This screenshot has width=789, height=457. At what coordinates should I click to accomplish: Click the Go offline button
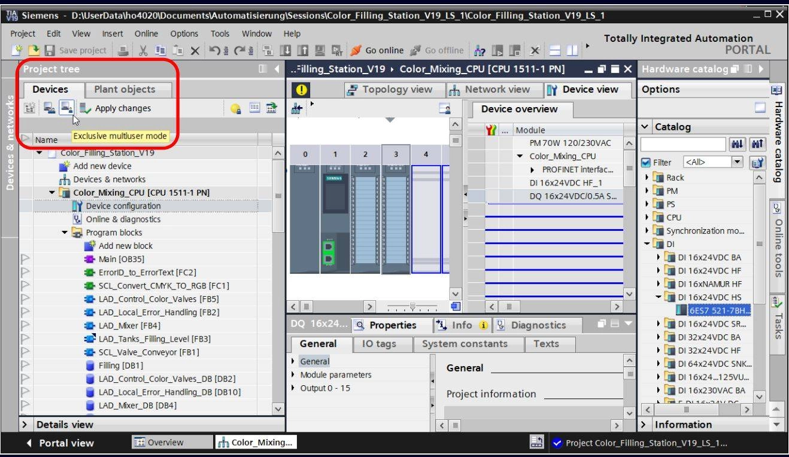pos(437,50)
